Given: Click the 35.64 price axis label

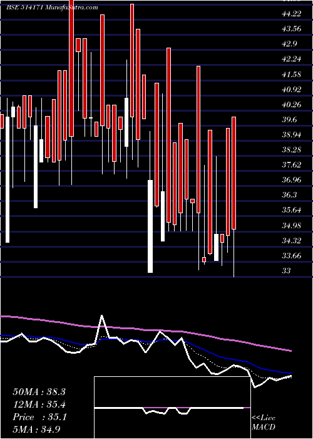Looking at the screenshot, I should coord(292,210).
